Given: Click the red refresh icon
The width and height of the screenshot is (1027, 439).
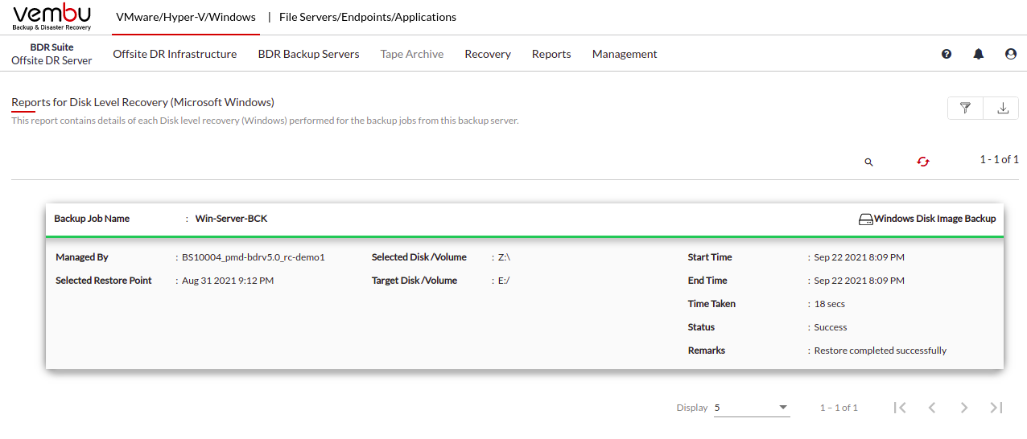Looking at the screenshot, I should coord(923,162).
